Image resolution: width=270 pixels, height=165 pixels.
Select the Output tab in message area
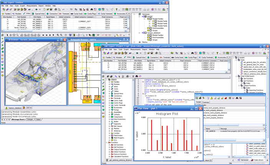coord(38,119)
